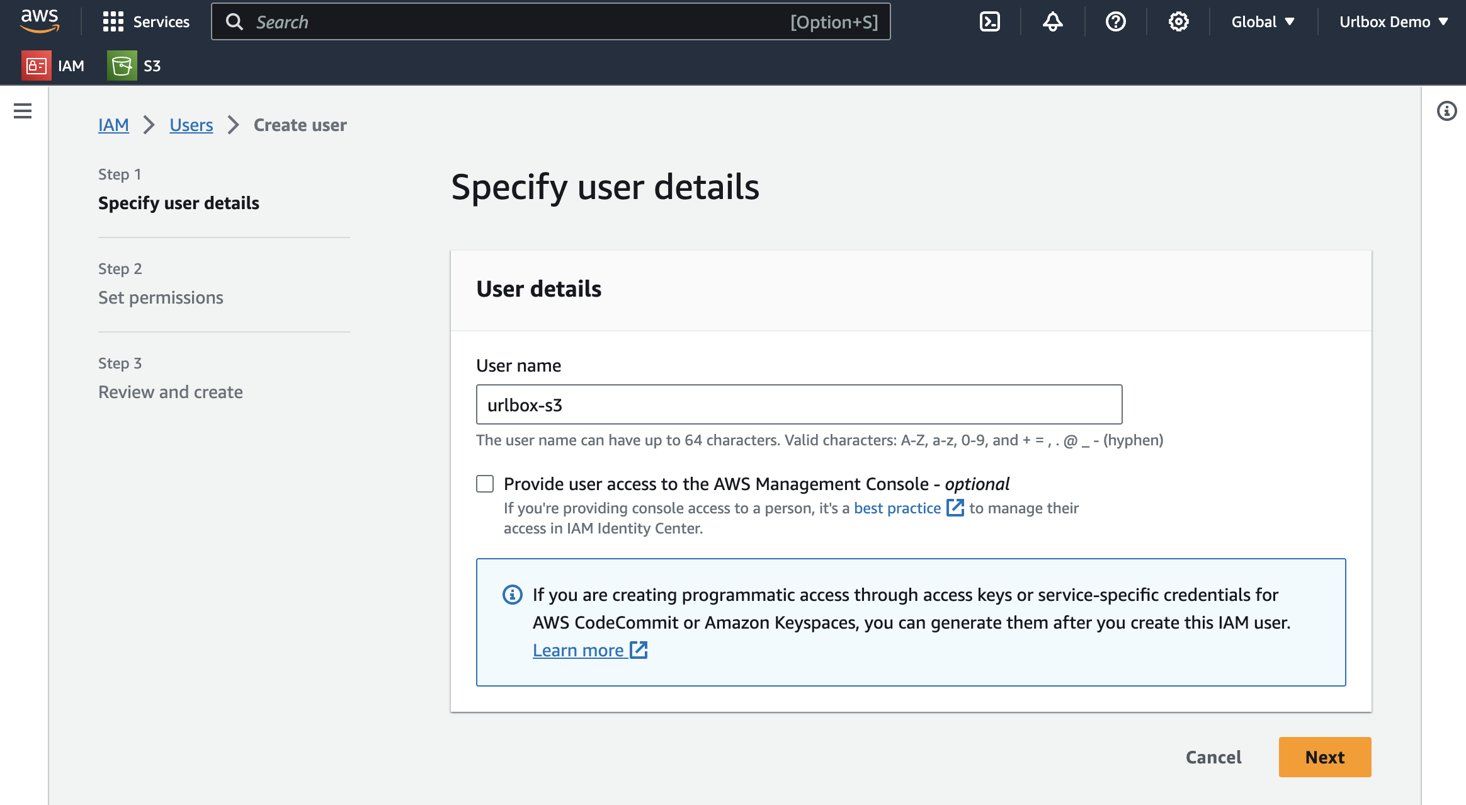Toggle the hamburger side navigation menu
1466x805 pixels.
[x=23, y=111]
